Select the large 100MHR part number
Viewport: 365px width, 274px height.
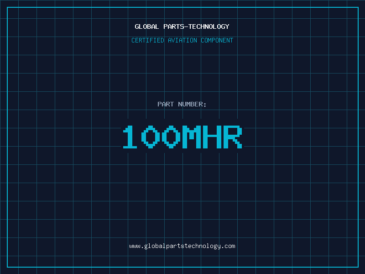click(x=182, y=137)
